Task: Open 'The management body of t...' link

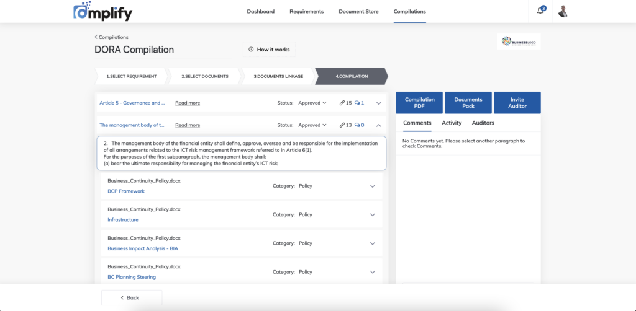Action: 132,125
